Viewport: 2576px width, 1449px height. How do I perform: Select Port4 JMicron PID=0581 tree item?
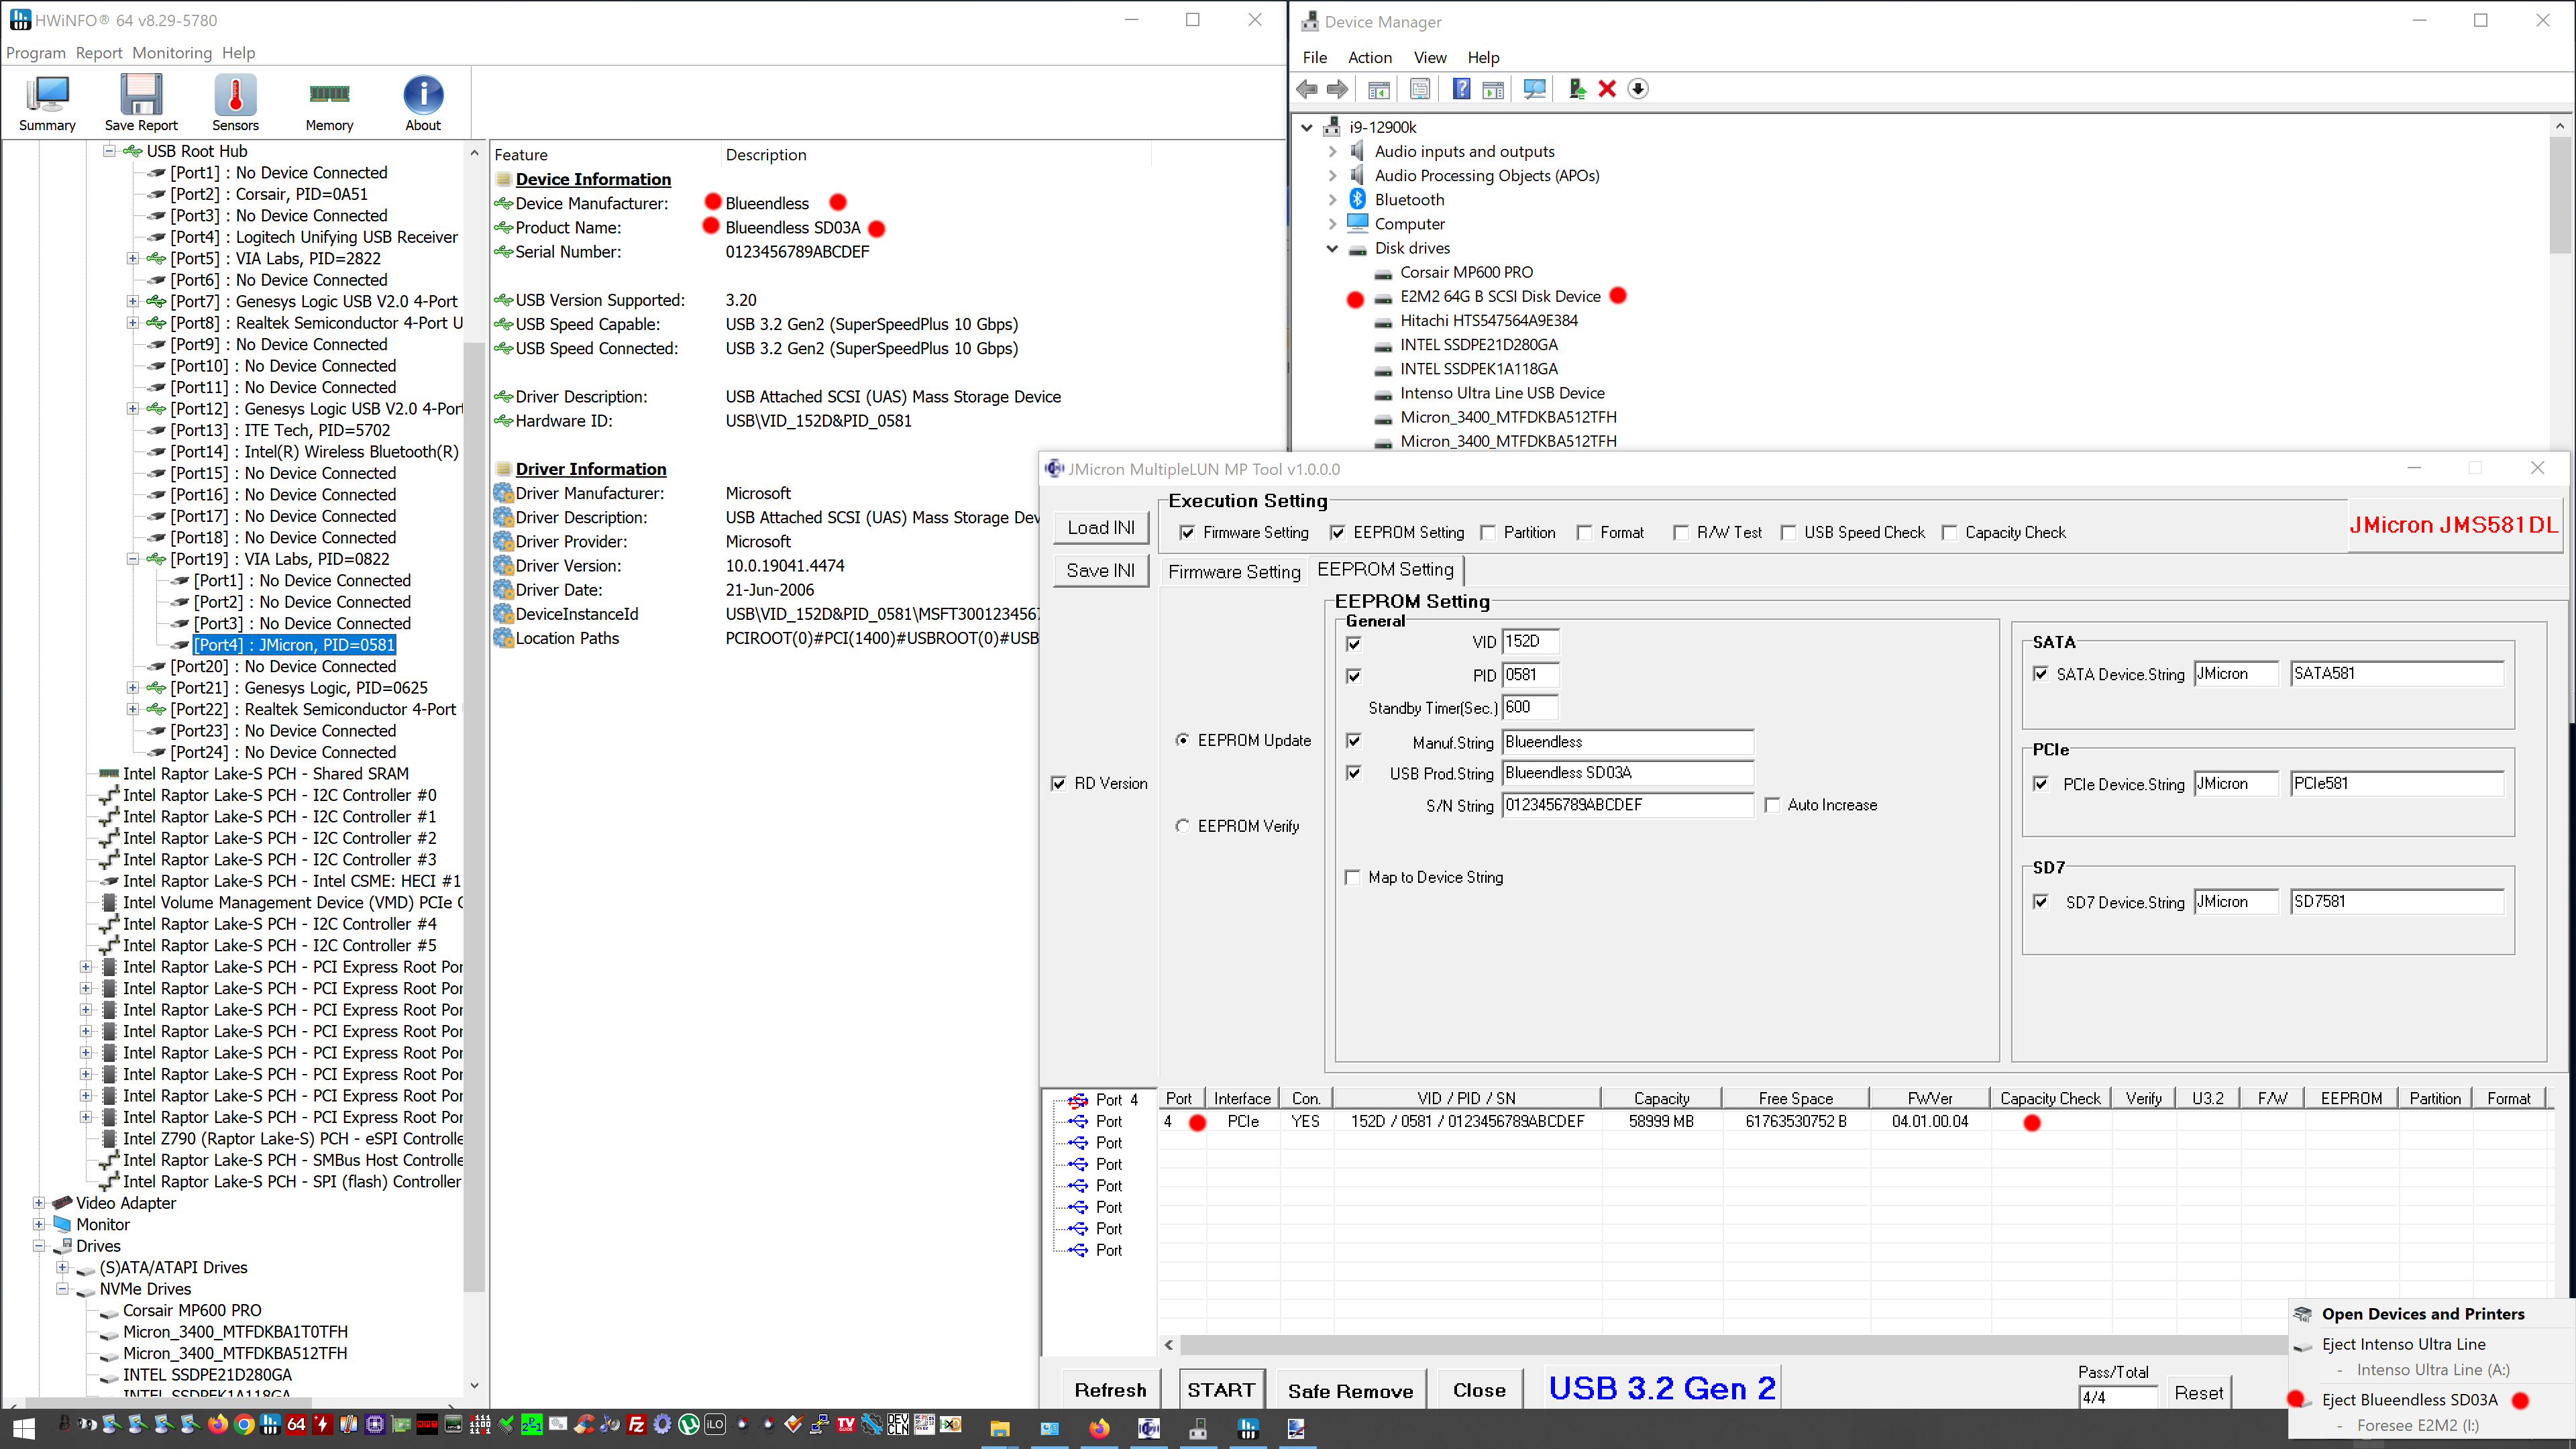(294, 645)
